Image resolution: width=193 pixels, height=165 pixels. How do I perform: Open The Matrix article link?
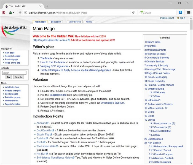pos(46,58)
